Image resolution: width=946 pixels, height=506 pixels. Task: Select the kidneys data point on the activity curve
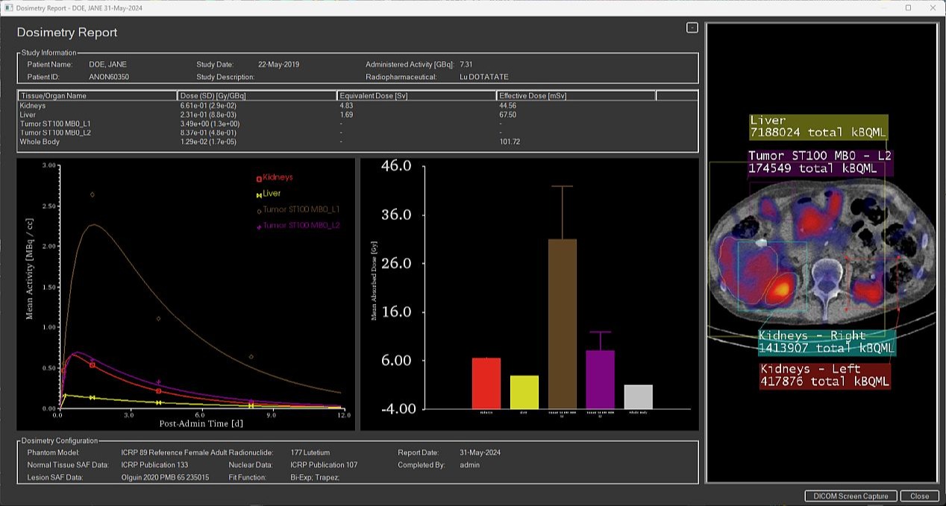pos(92,365)
